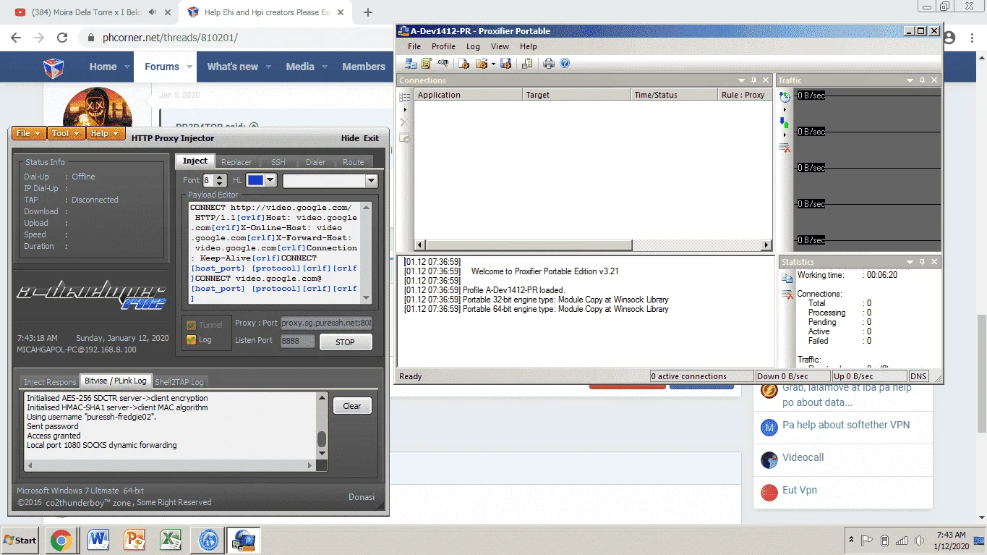Image resolution: width=987 pixels, height=555 pixels.
Task: Click the Start button on the taskbar
Action: pos(20,540)
